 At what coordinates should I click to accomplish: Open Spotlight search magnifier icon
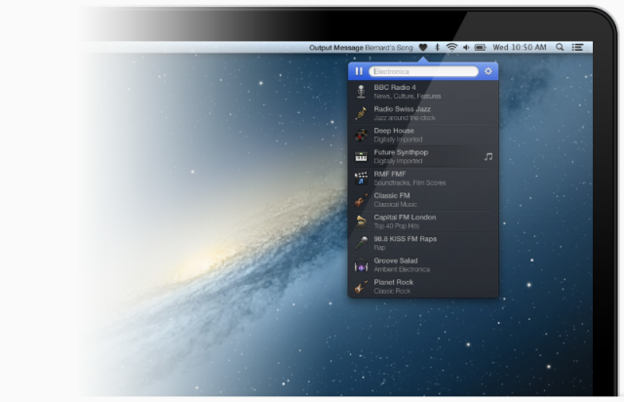tap(560, 48)
